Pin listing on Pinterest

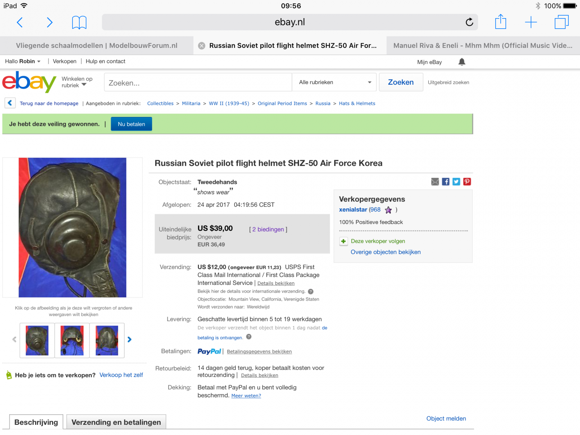point(467,182)
